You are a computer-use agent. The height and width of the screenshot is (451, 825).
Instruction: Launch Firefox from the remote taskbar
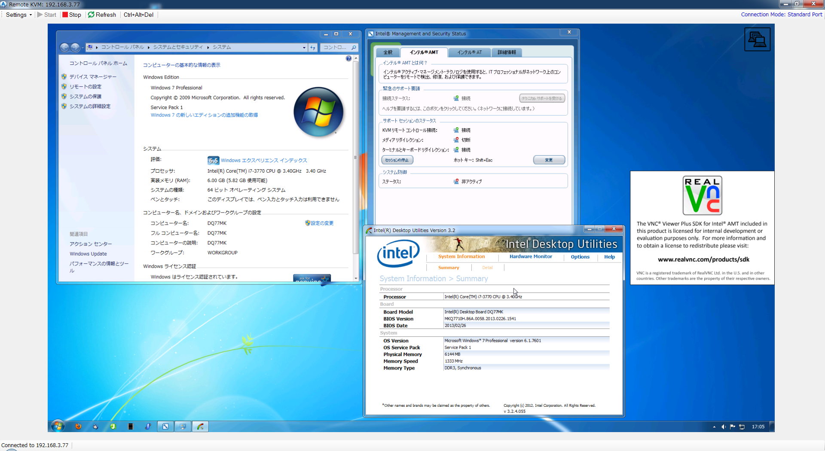[x=78, y=427]
